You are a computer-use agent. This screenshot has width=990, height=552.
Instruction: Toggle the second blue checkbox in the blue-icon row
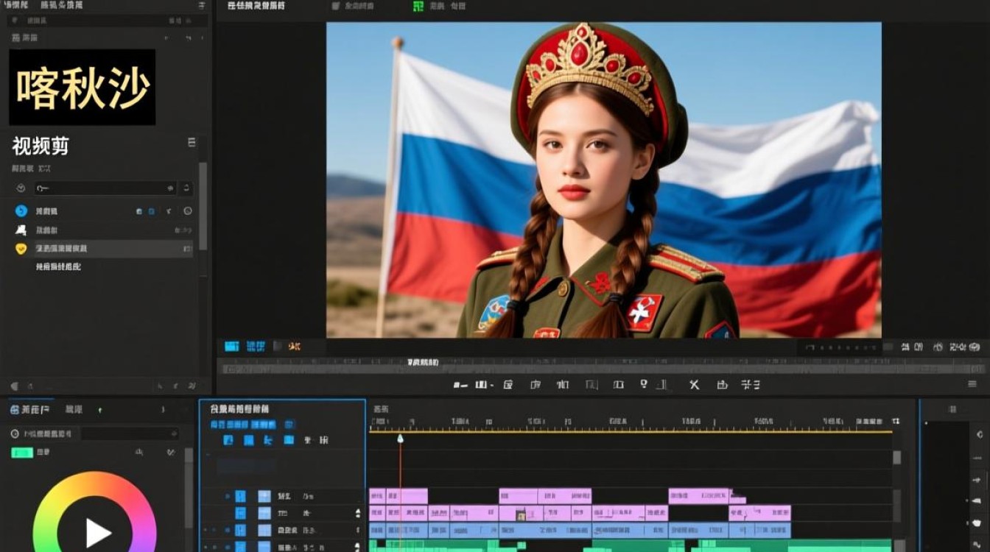[152, 211]
